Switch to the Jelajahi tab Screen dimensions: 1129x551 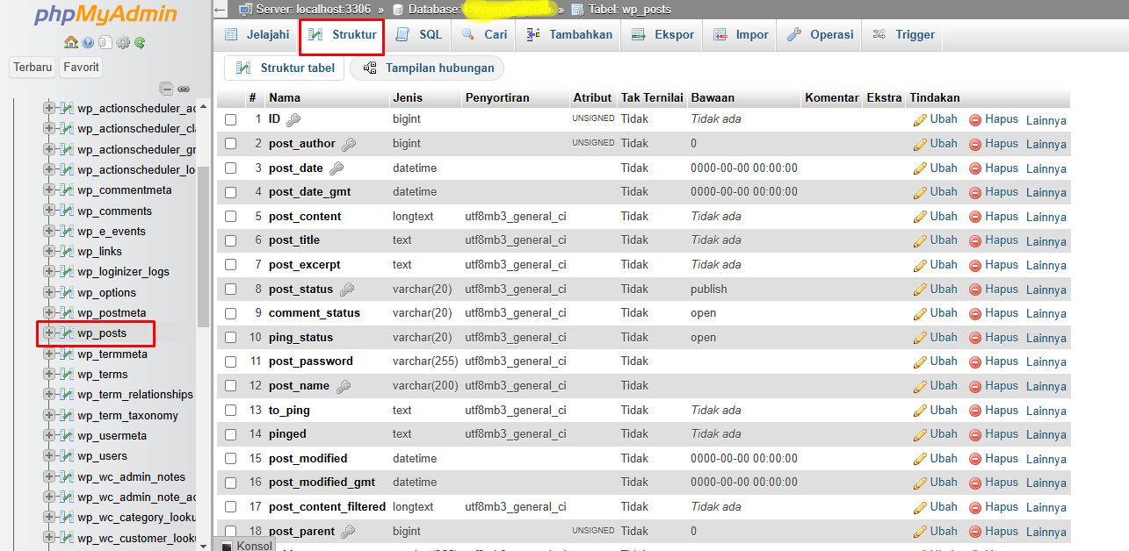257,35
